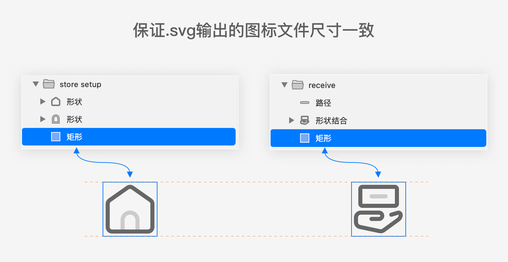Click the store setup folder icon
Viewport: 508px width, 262px height.
[49, 84]
